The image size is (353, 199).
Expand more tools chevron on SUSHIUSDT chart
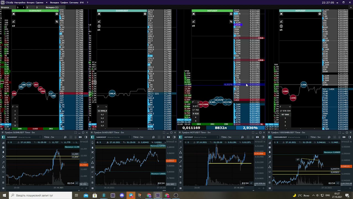click(x=3, y=171)
